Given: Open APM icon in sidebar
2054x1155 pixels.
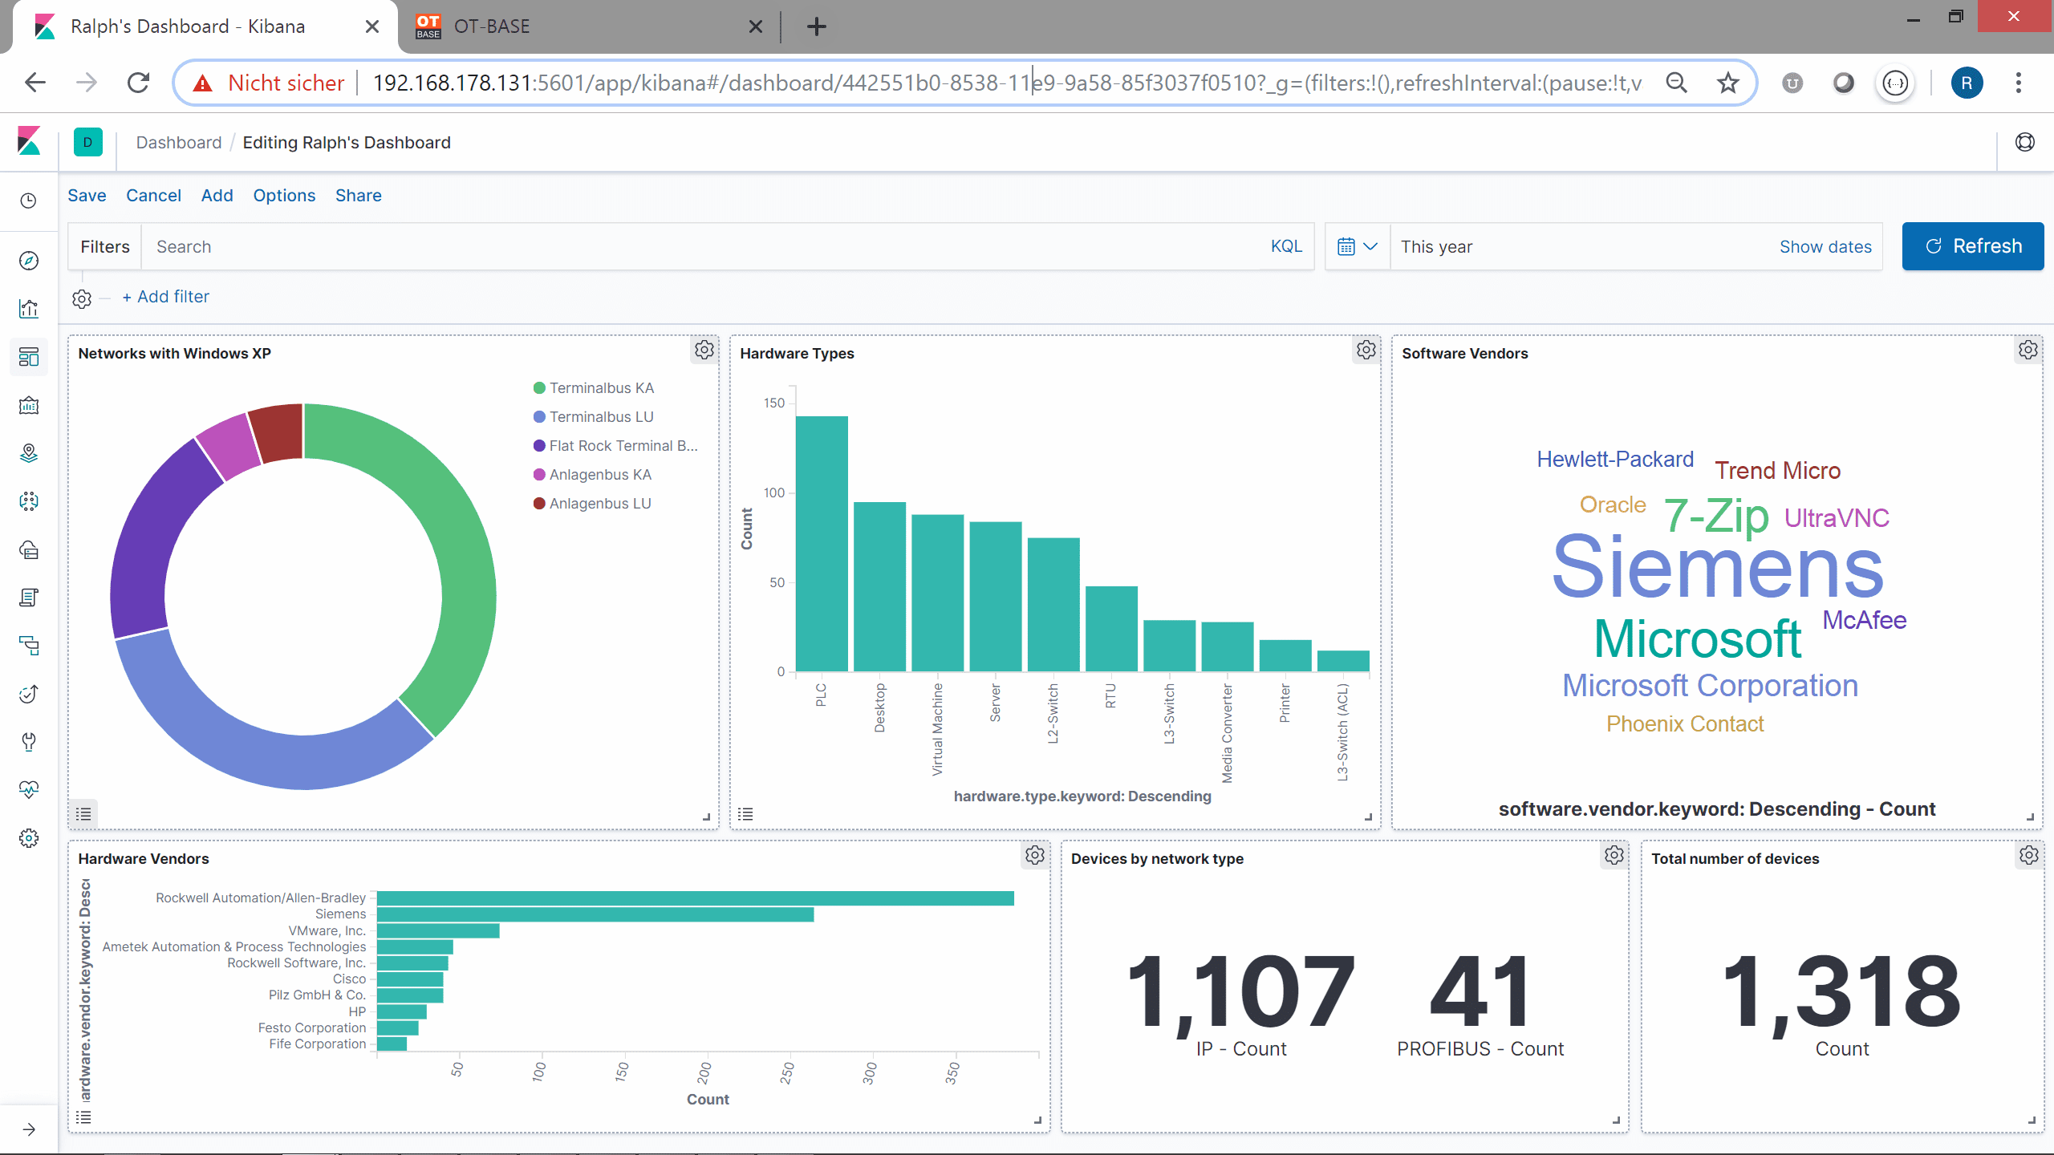Looking at the screenshot, I should 29,646.
